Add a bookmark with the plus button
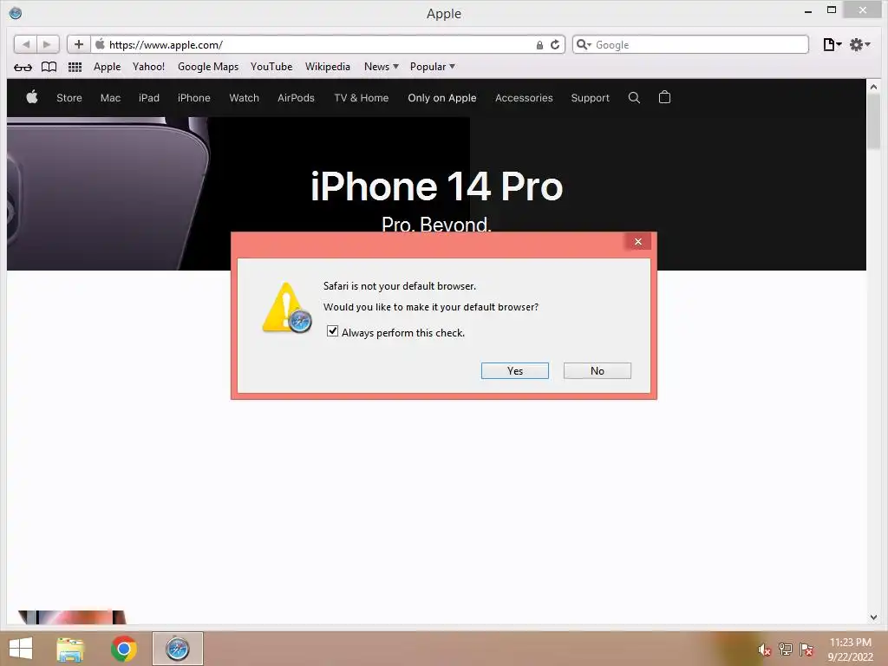 [x=79, y=44]
